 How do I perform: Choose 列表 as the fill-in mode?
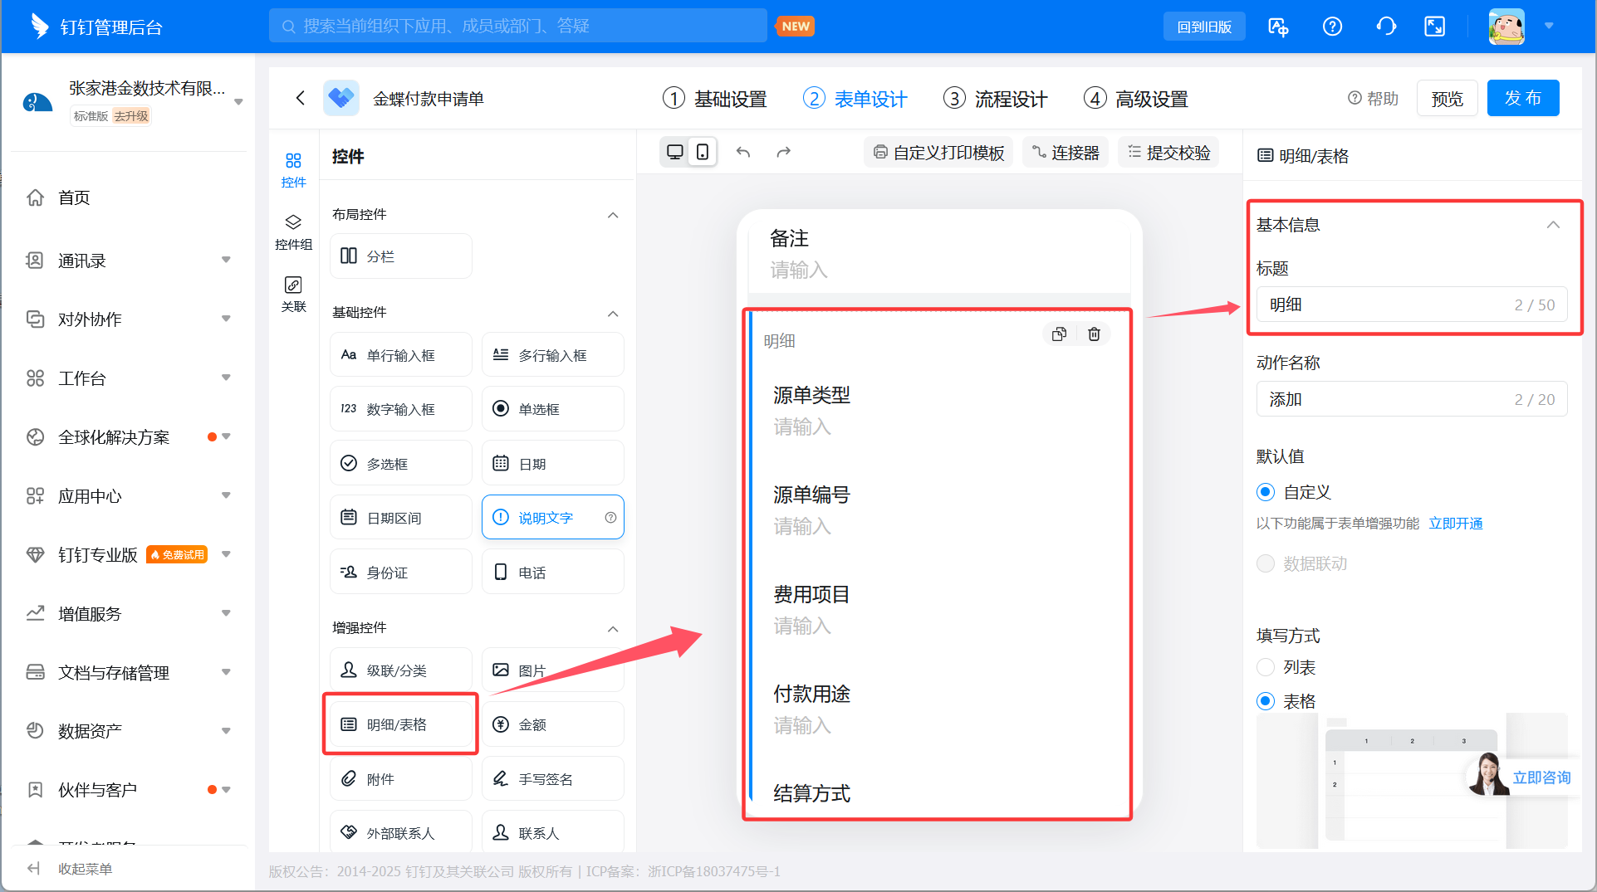(1265, 666)
